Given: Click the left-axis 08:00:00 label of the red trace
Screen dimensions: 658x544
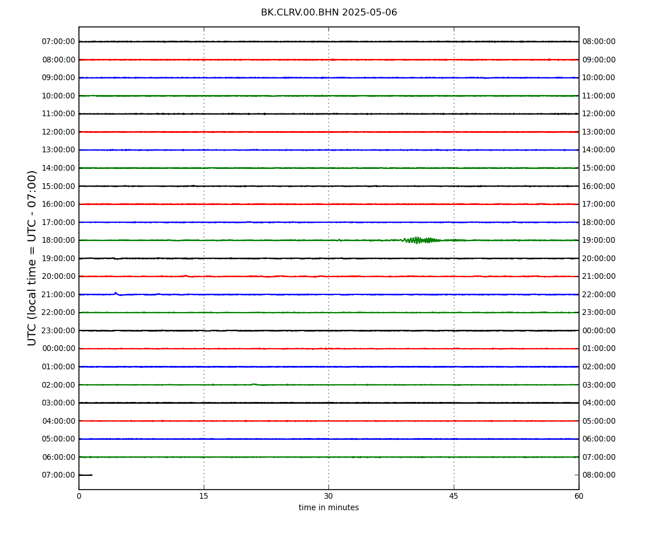Looking at the screenshot, I should point(59,60).
